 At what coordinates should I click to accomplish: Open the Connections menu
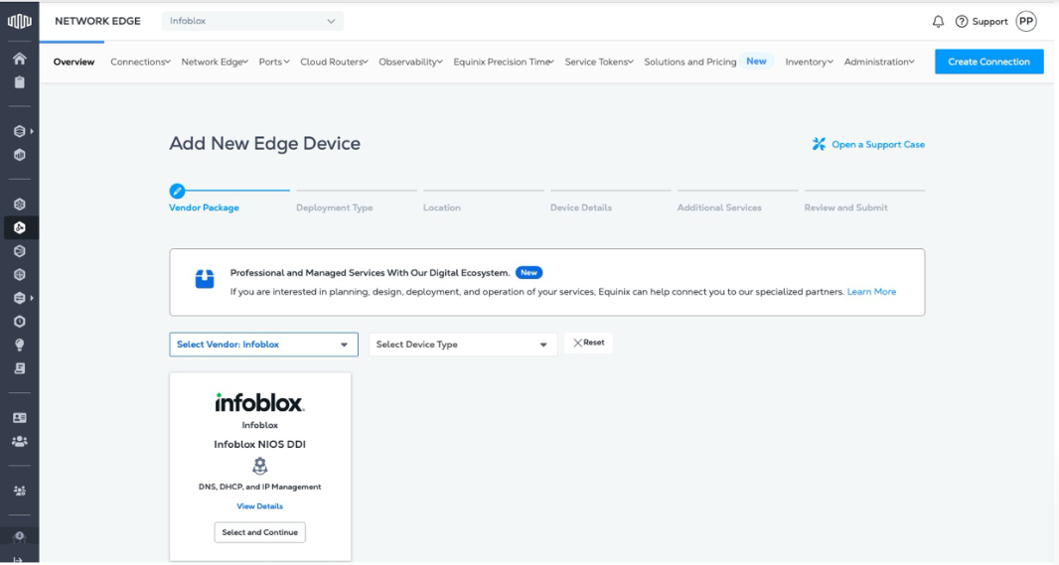(140, 62)
